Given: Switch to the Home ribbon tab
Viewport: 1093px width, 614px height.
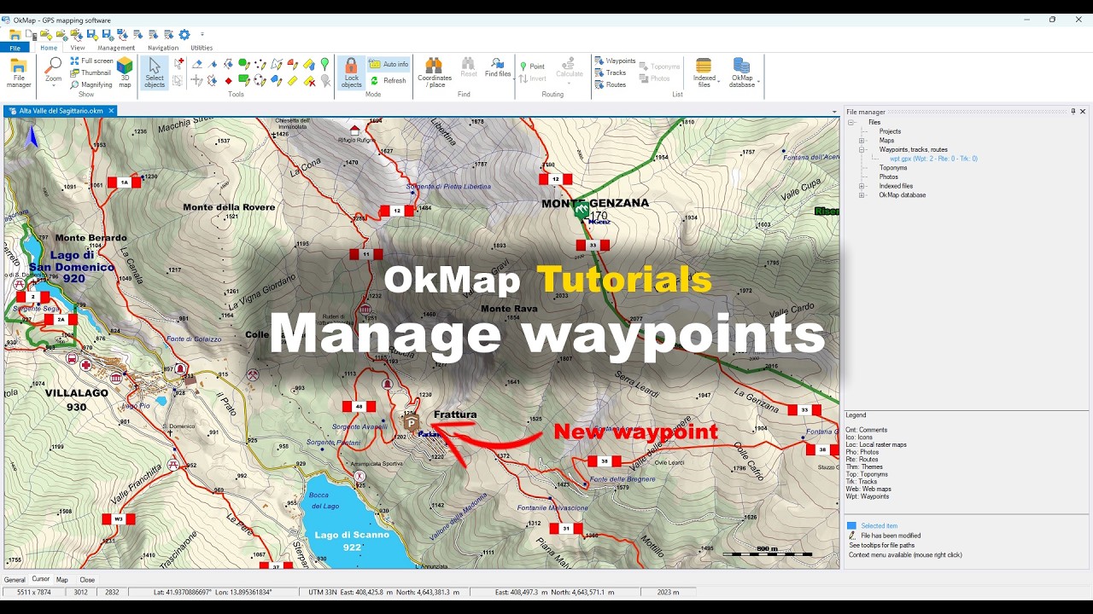Looking at the screenshot, I should [49, 48].
